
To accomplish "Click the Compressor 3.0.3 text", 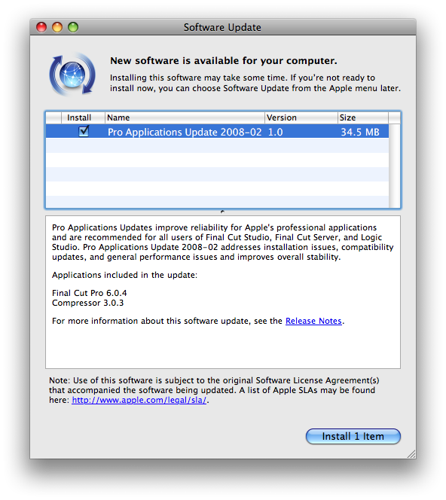I will (87, 303).
